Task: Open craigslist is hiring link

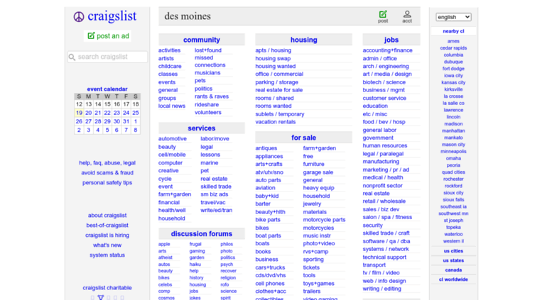Action: click(107, 235)
